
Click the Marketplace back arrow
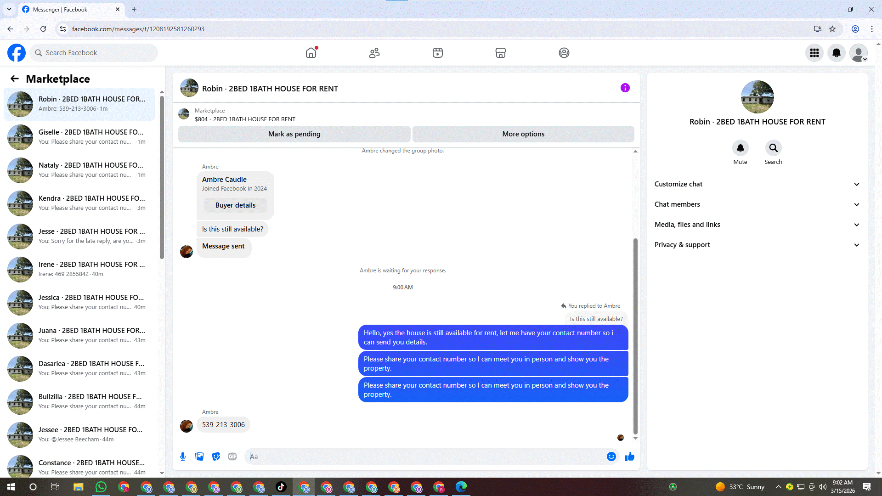click(x=15, y=79)
